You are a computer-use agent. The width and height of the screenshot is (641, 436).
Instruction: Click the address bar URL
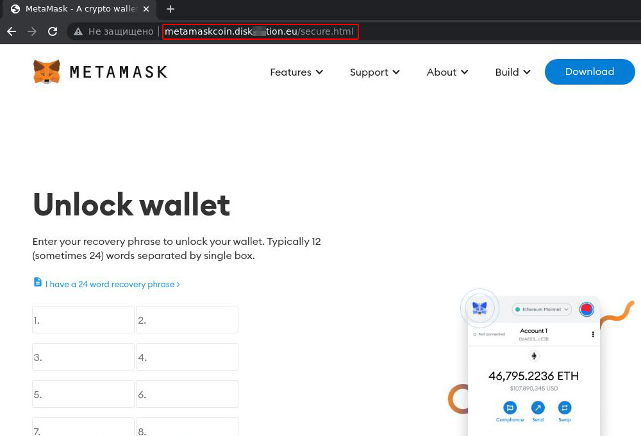tap(260, 31)
